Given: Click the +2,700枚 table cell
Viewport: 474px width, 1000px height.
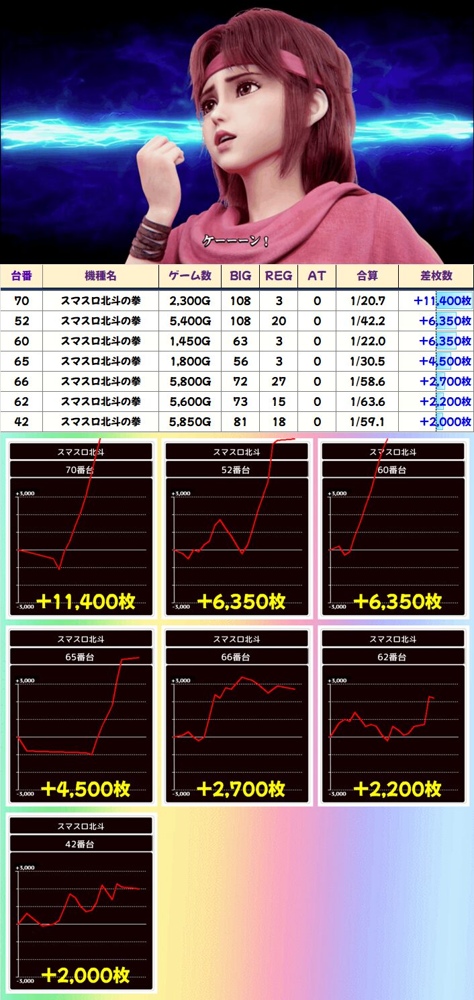Looking at the screenshot, I should click(436, 382).
